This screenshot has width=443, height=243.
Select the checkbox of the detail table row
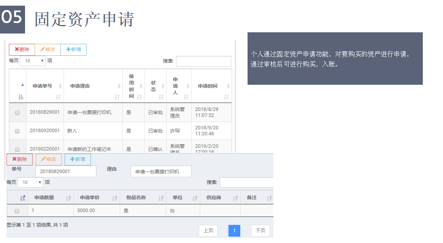[17, 210]
